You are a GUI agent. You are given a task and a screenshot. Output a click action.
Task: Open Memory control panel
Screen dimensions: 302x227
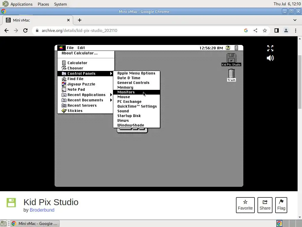[x=137, y=87]
